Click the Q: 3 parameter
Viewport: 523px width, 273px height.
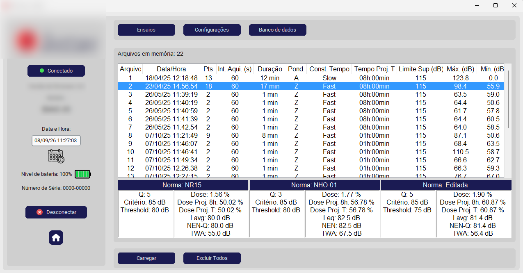[276, 194]
